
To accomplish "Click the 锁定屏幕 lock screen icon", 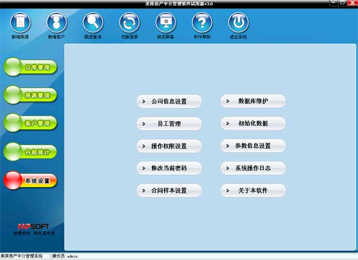I will (x=165, y=23).
